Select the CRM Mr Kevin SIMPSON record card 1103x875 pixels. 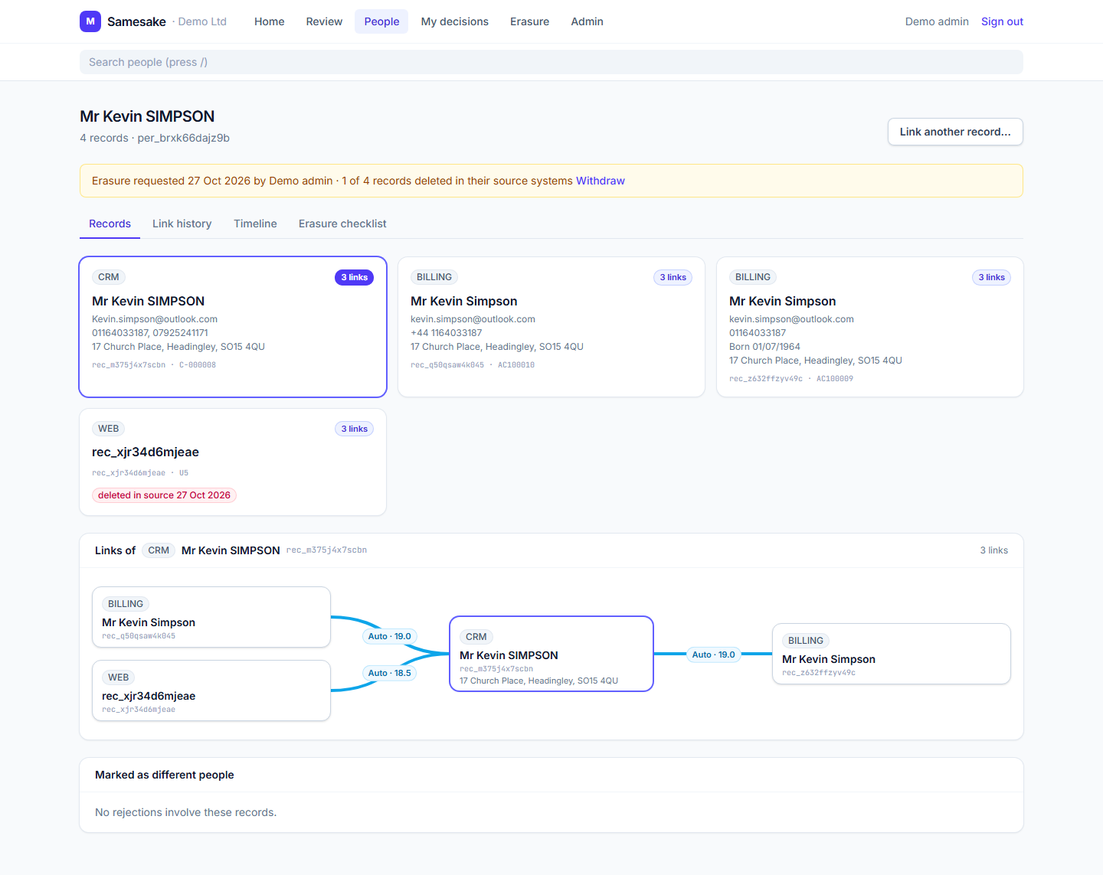pos(233,327)
